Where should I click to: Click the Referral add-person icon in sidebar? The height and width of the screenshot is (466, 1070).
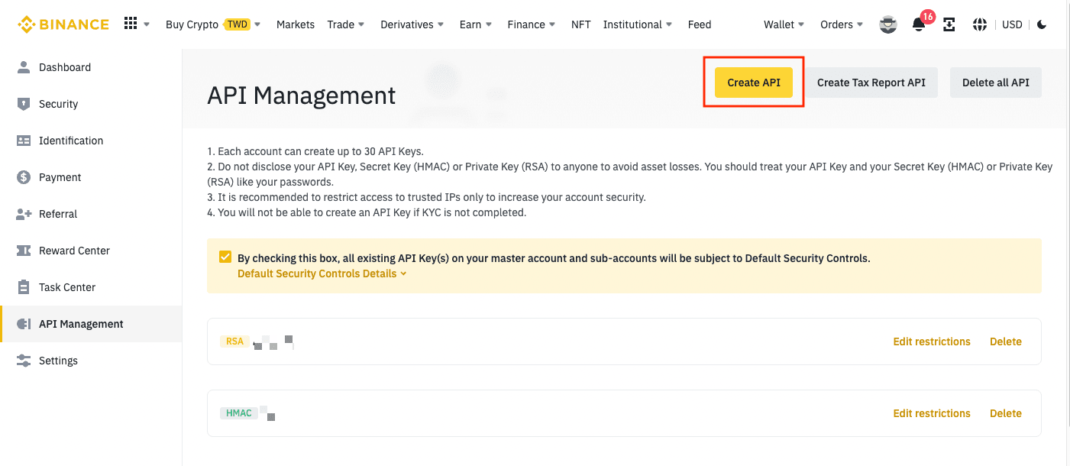[x=24, y=214]
